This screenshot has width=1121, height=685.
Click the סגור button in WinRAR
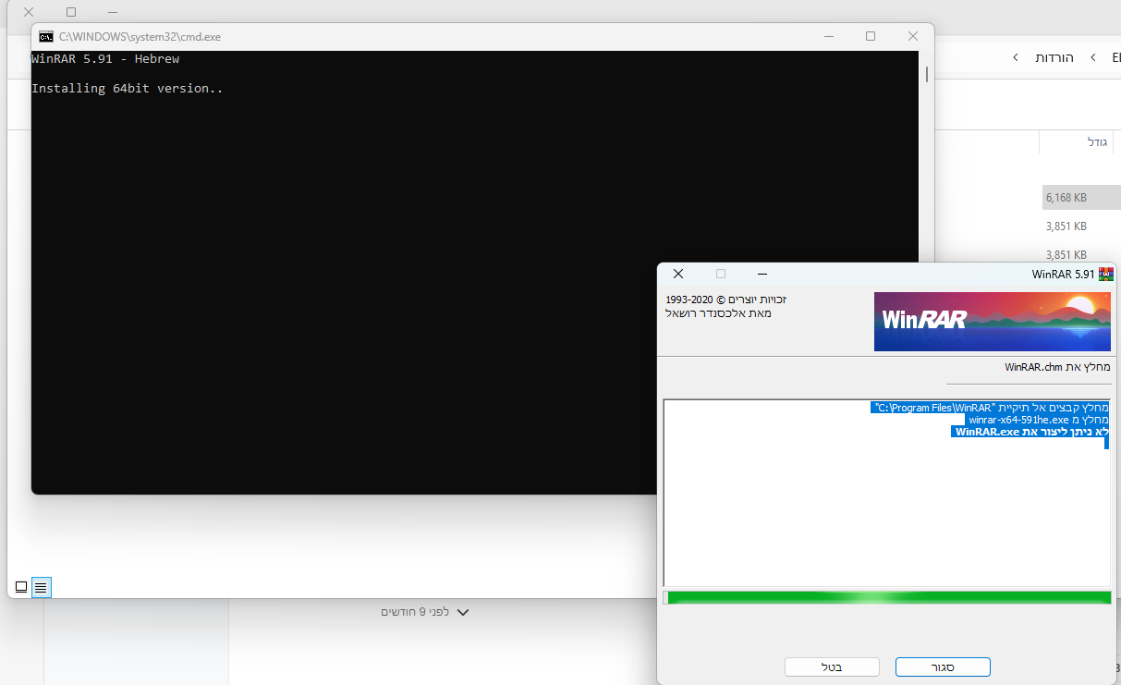(943, 667)
